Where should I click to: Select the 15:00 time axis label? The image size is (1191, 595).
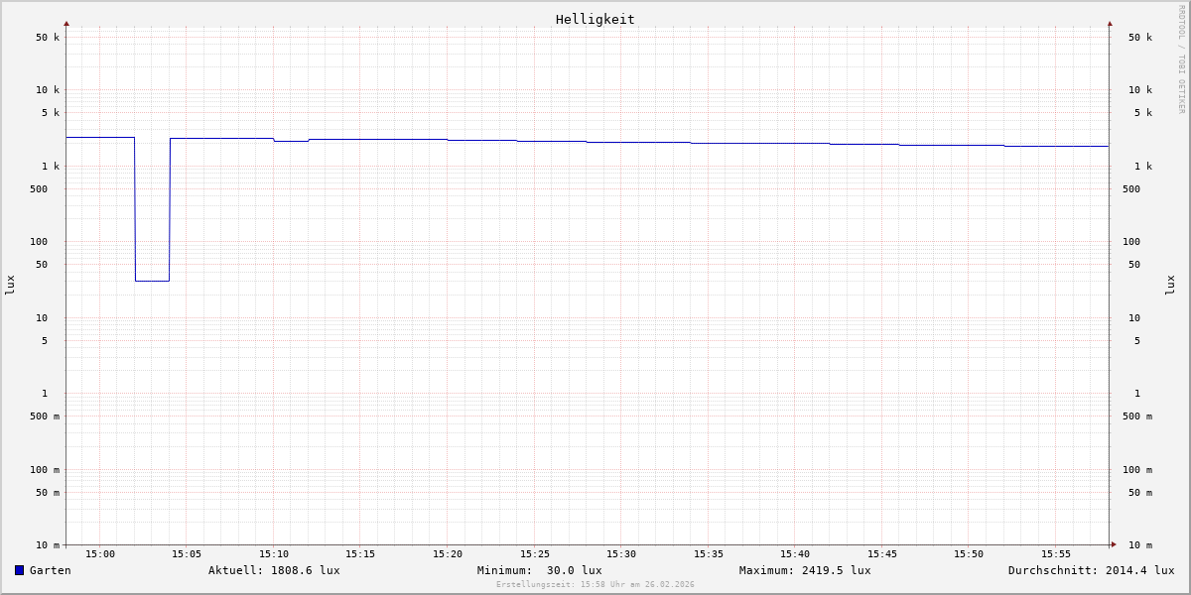point(100,554)
